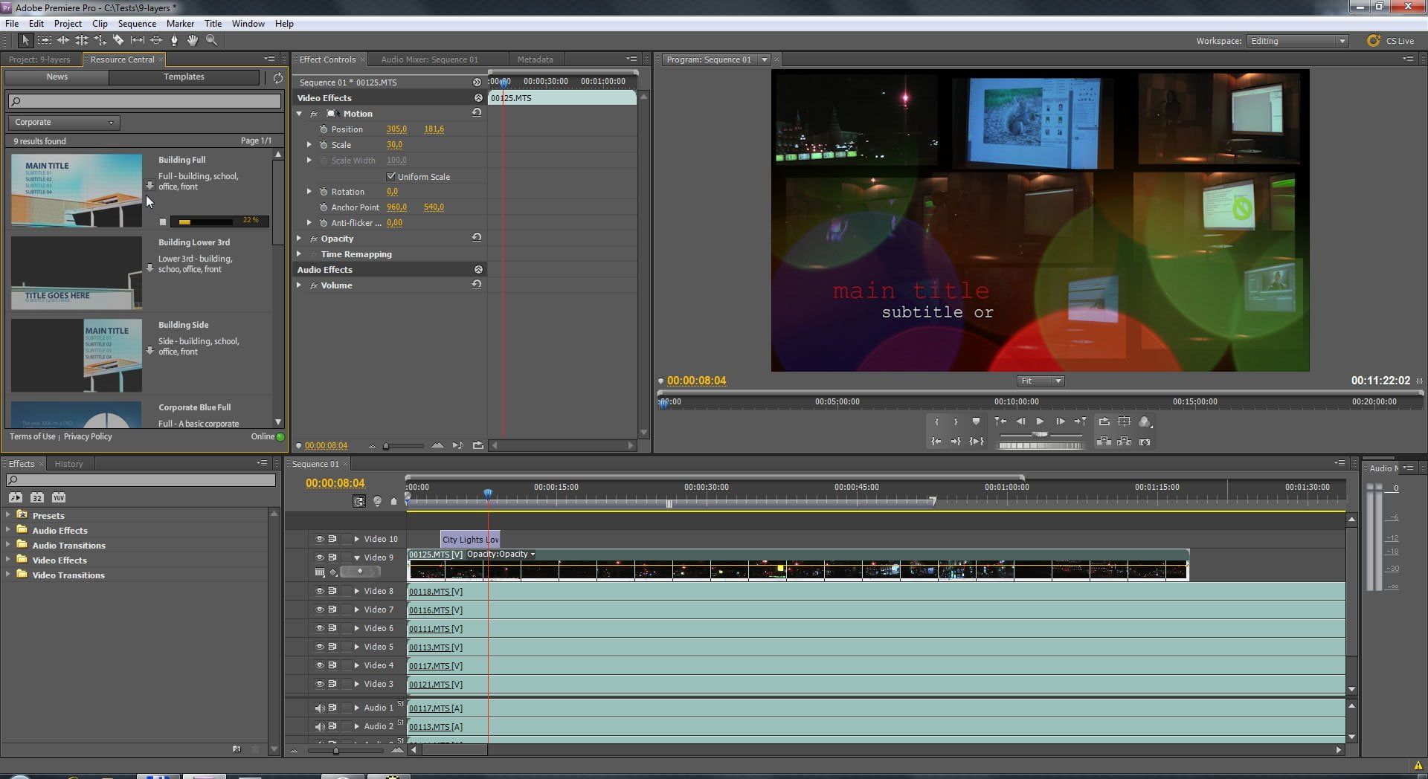The height and width of the screenshot is (779, 1428).
Task: Click the timeline zoom slider handle
Action: [x=336, y=751]
